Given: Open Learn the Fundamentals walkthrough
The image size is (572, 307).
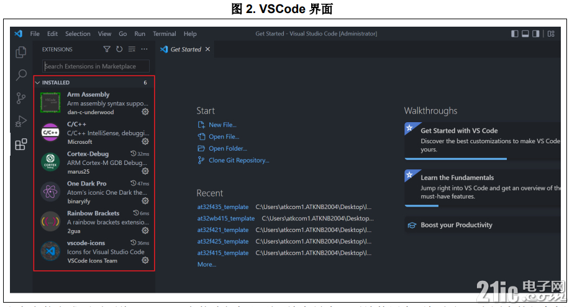Looking at the screenshot, I should click(x=483, y=187).
